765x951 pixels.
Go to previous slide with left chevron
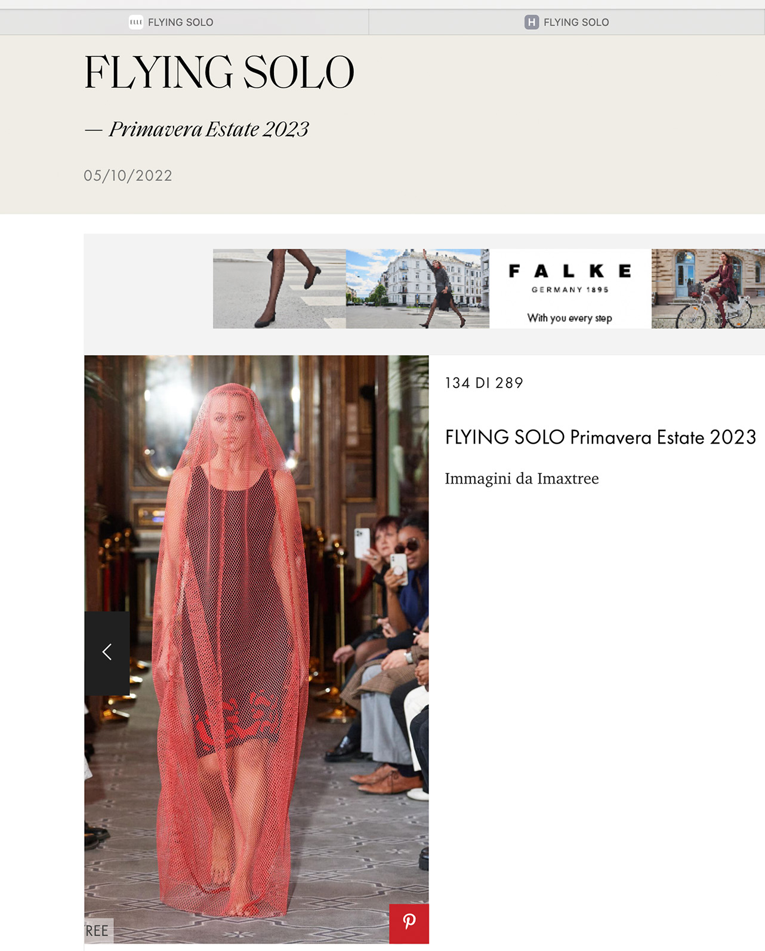coord(107,653)
